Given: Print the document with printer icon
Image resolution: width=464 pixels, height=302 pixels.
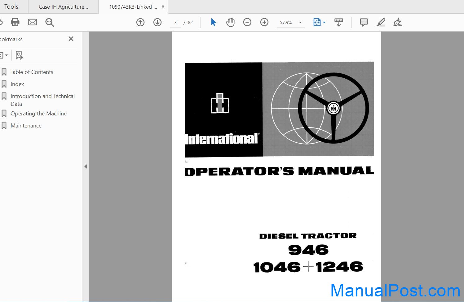Looking at the screenshot, I should coord(15,22).
